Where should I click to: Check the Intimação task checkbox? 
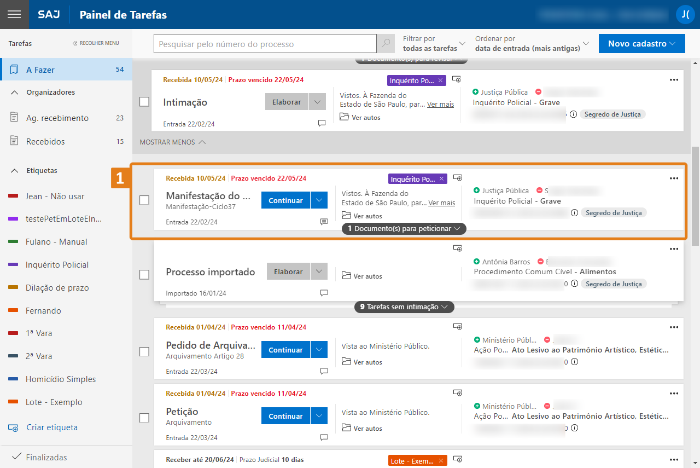coord(144,102)
